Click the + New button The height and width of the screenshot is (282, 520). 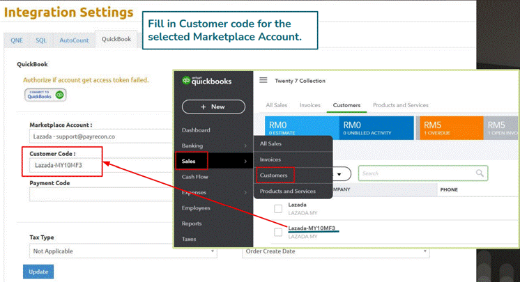pos(213,107)
